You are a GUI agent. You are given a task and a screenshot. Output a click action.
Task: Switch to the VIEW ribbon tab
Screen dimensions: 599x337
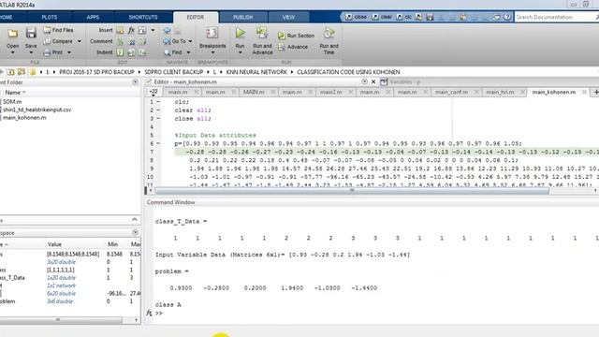click(x=288, y=17)
